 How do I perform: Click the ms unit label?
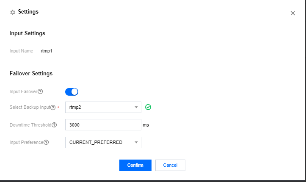[146, 125]
